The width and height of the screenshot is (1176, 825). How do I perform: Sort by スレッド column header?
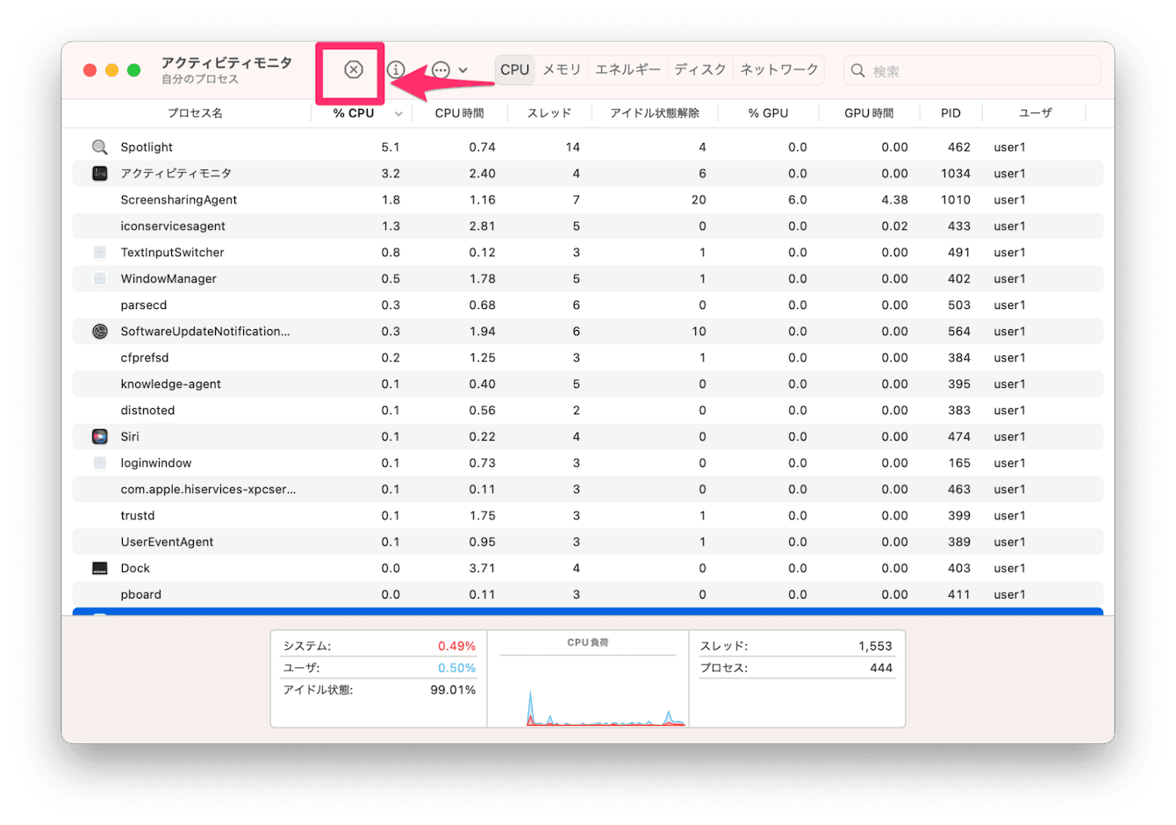click(549, 113)
